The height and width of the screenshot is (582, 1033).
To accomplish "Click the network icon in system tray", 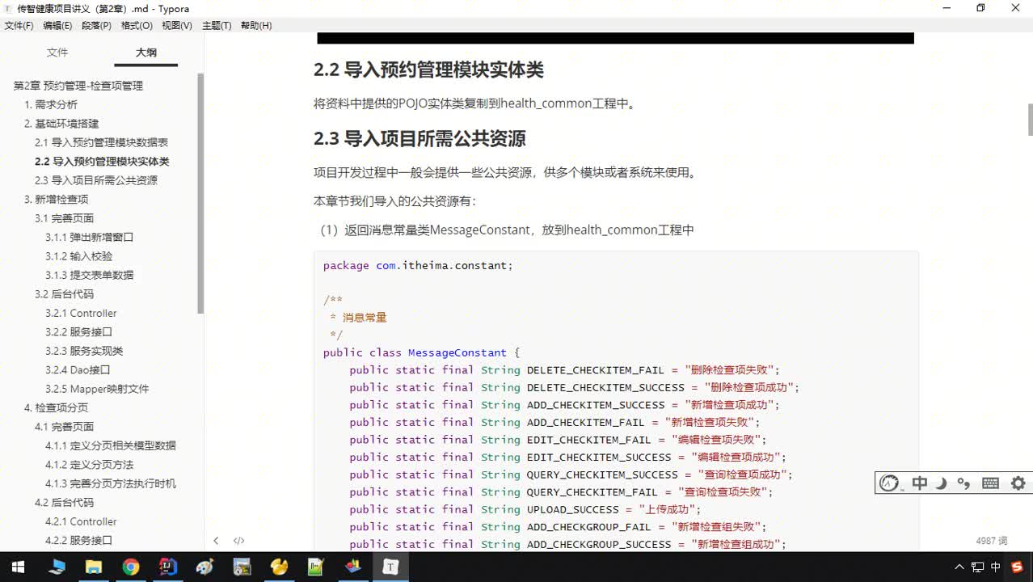I will click(x=977, y=567).
